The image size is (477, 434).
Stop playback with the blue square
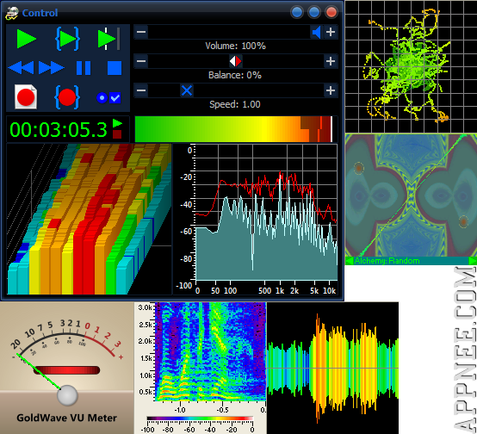click(115, 68)
